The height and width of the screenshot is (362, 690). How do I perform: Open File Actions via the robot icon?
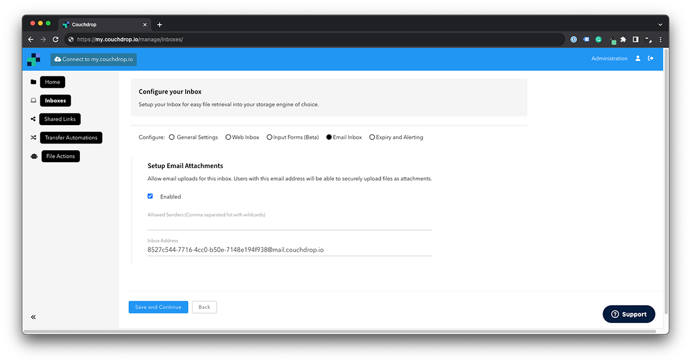coord(34,156)
